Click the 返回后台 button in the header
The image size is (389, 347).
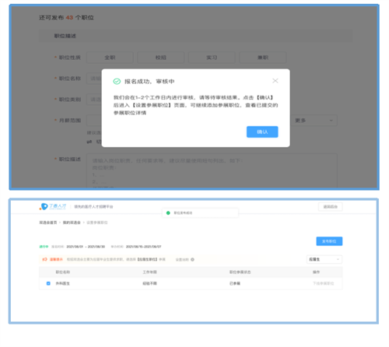[x=331, y=207]
